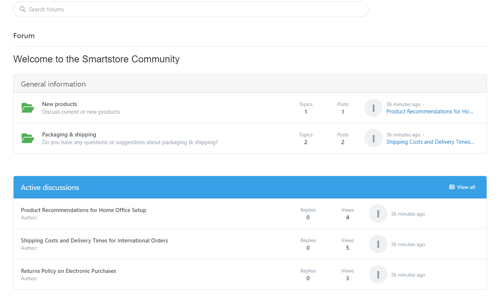Screen dimensions: 502x296
Task: Open Returns Policy on Electronic Purchases topic
Action: (68, 271)
